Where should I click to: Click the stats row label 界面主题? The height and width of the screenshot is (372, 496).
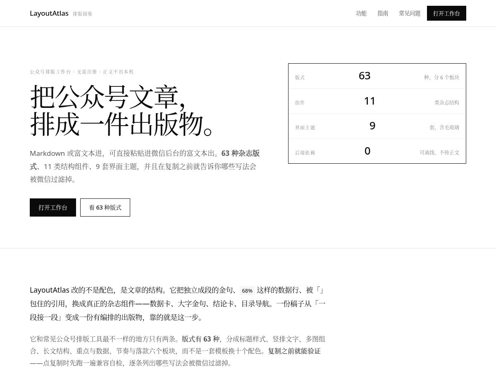(305, 128)
